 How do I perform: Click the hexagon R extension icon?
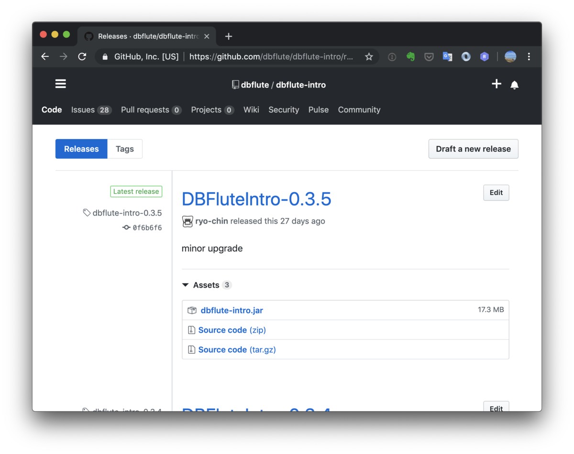pos(485,56)
